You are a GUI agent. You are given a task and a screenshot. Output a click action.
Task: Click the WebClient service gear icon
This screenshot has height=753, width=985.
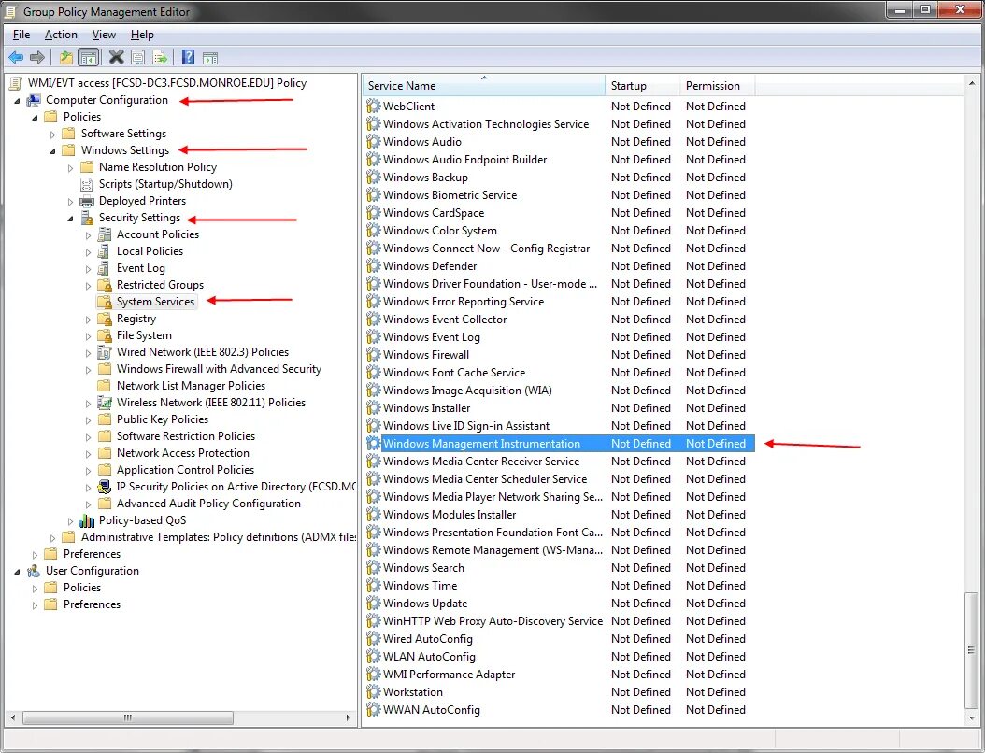[373, 107]
